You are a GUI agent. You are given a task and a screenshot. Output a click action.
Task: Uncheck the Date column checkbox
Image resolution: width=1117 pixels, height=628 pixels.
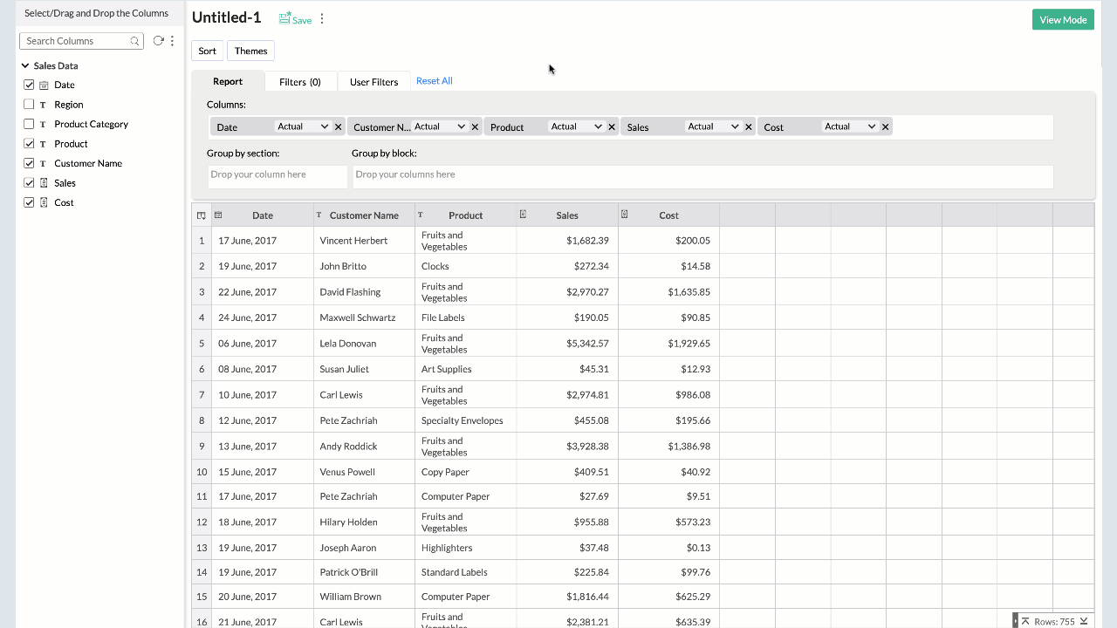29,85
